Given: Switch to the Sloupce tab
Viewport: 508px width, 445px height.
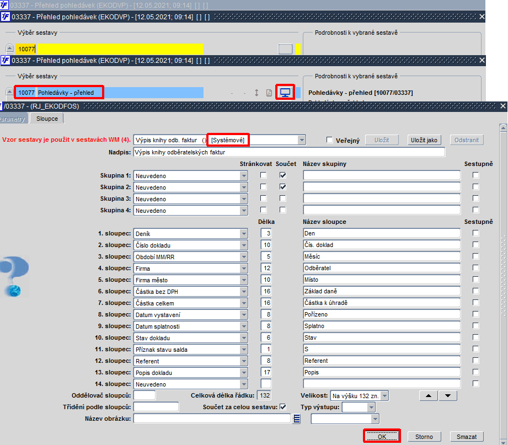Looking at the screenshot, I should [x=47, y=119].
